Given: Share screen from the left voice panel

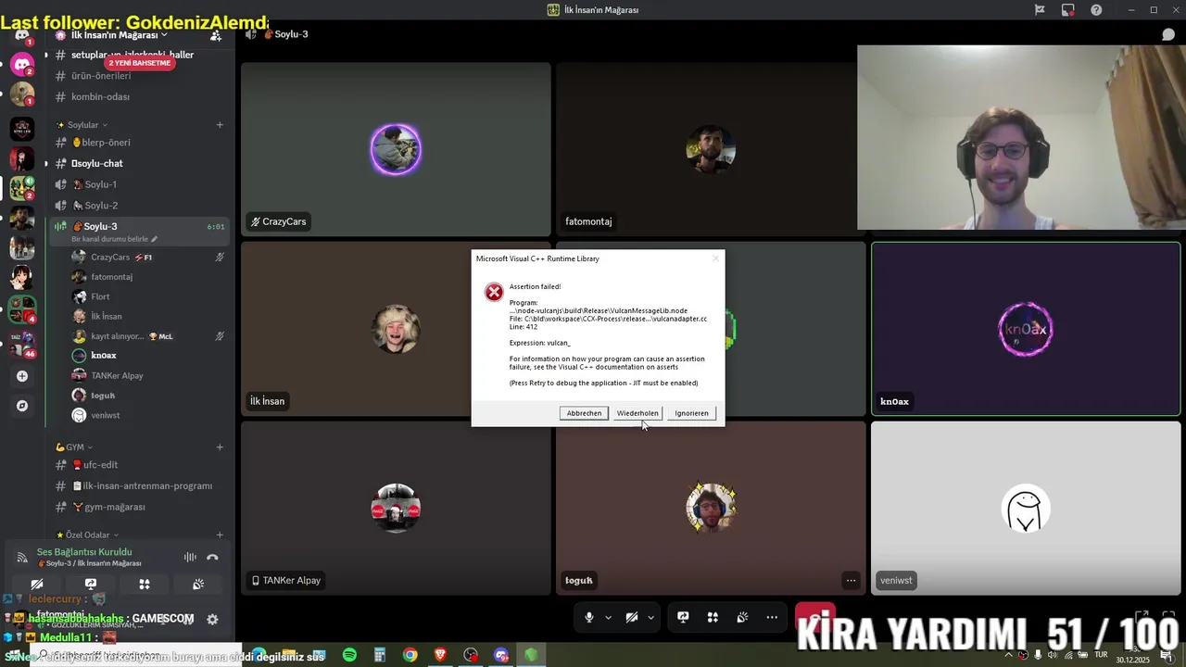Looking at the screenshot, I should pos(91,585).
